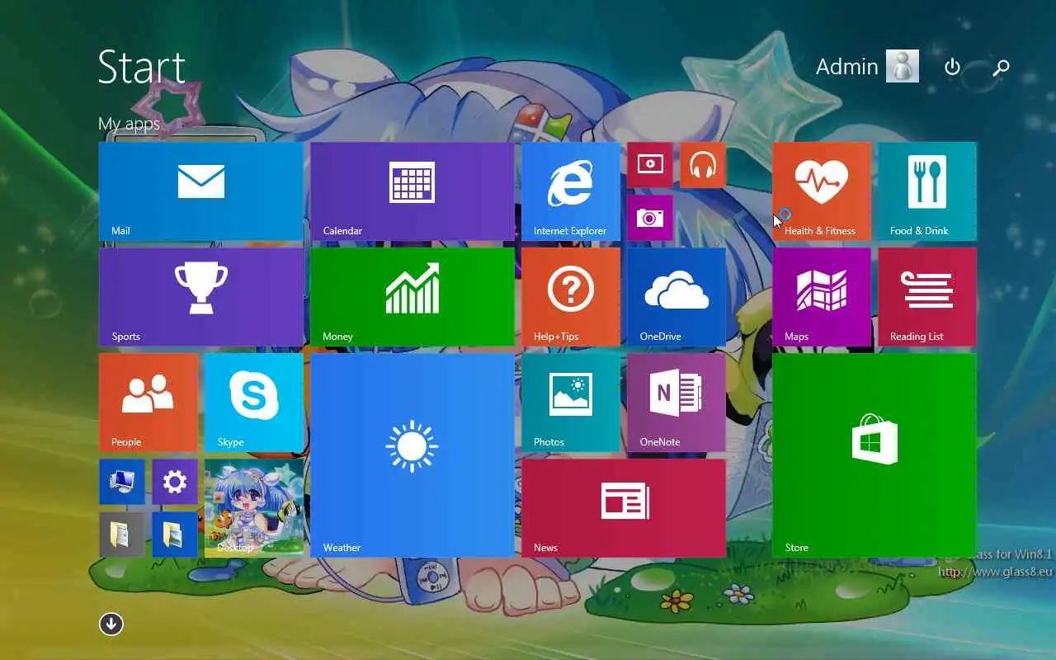
Task: Open the News tile
Action: click(624, 508)
